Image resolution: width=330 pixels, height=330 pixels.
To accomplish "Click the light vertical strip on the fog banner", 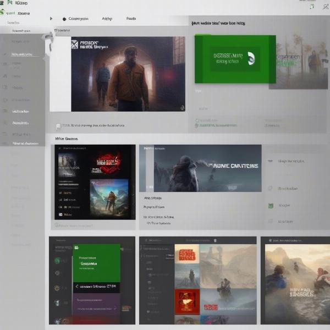I will pyautogui.click(x=150, y=168).
